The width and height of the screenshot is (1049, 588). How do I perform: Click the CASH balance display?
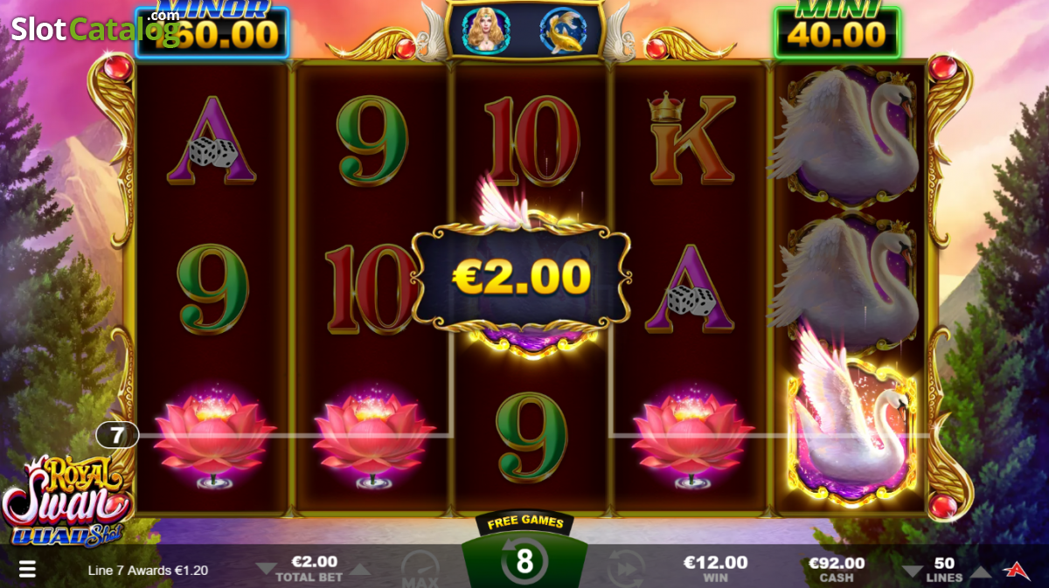tap(837, 569)
